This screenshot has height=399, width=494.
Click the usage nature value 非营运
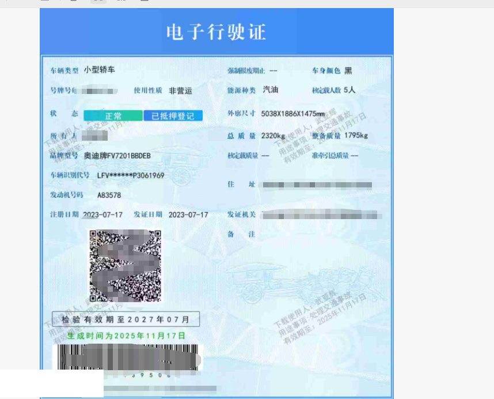click(180, 91)
